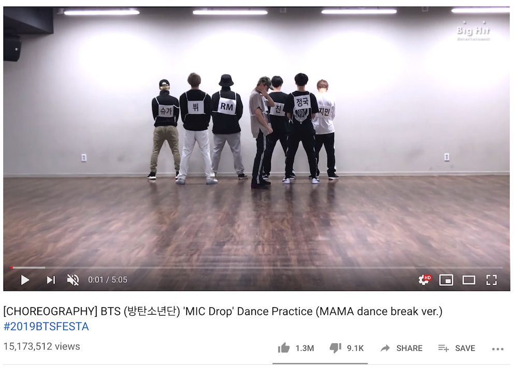Save the video to a playlist
This screenshot has height=368, width=518.
point(456,348)
